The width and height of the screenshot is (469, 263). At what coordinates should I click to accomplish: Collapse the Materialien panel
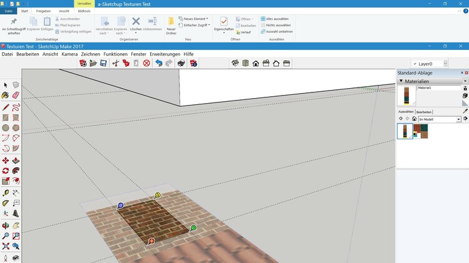point(401,81)
